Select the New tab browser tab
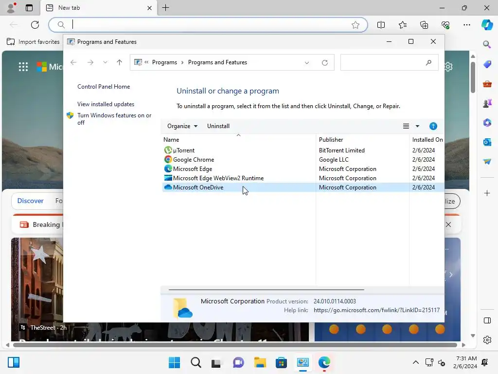Image resolution: width=498 pixels, height=374 pixels. 98,8
